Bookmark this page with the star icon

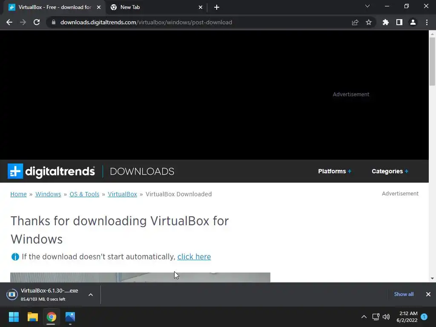[369, 22]
